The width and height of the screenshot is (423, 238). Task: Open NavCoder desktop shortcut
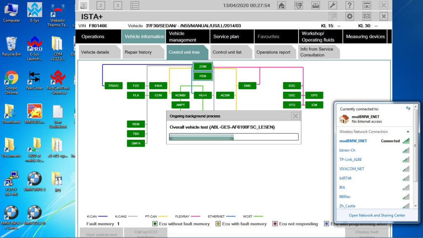pyautogui.click(x=35, y=81)
